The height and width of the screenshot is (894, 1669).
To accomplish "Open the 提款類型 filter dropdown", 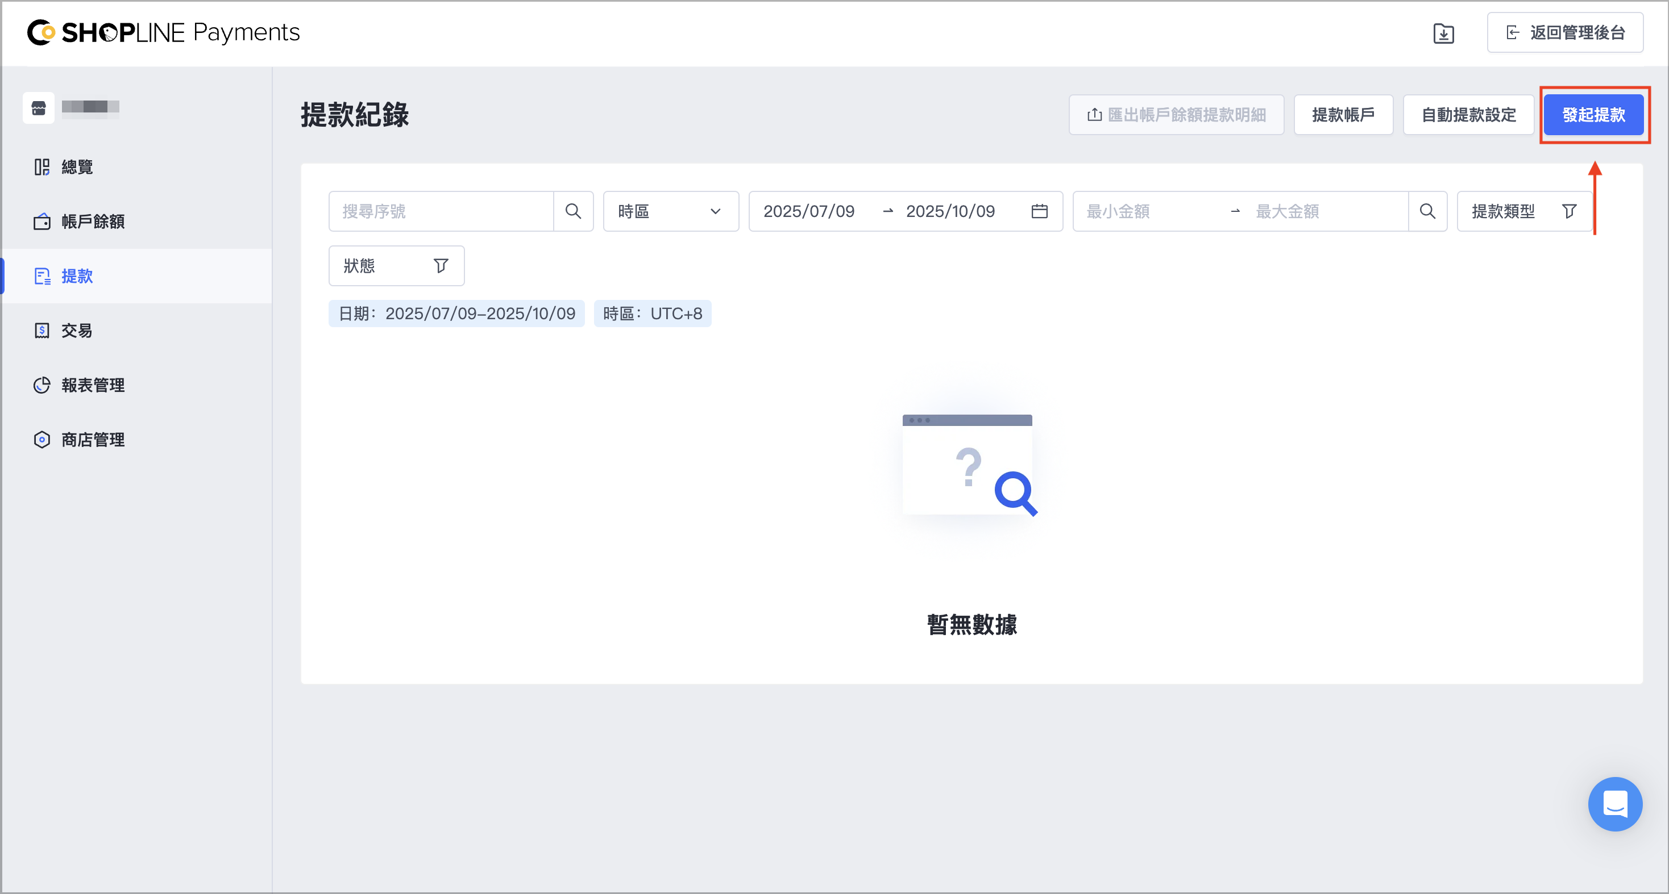I will pyautogui.click(x=1524, y=211).
